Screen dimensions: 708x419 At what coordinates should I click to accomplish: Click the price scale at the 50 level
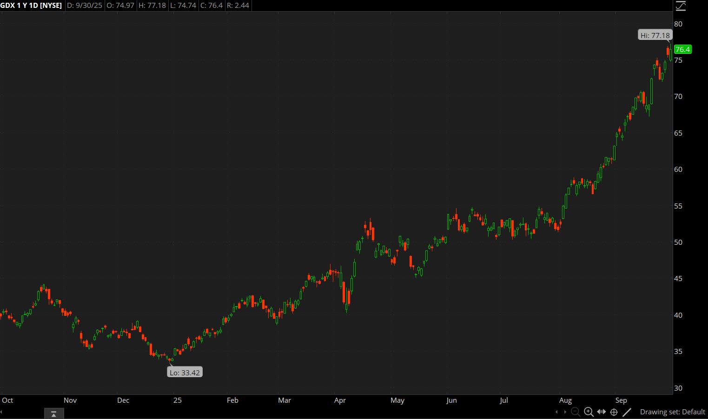[x=679, y=242]
